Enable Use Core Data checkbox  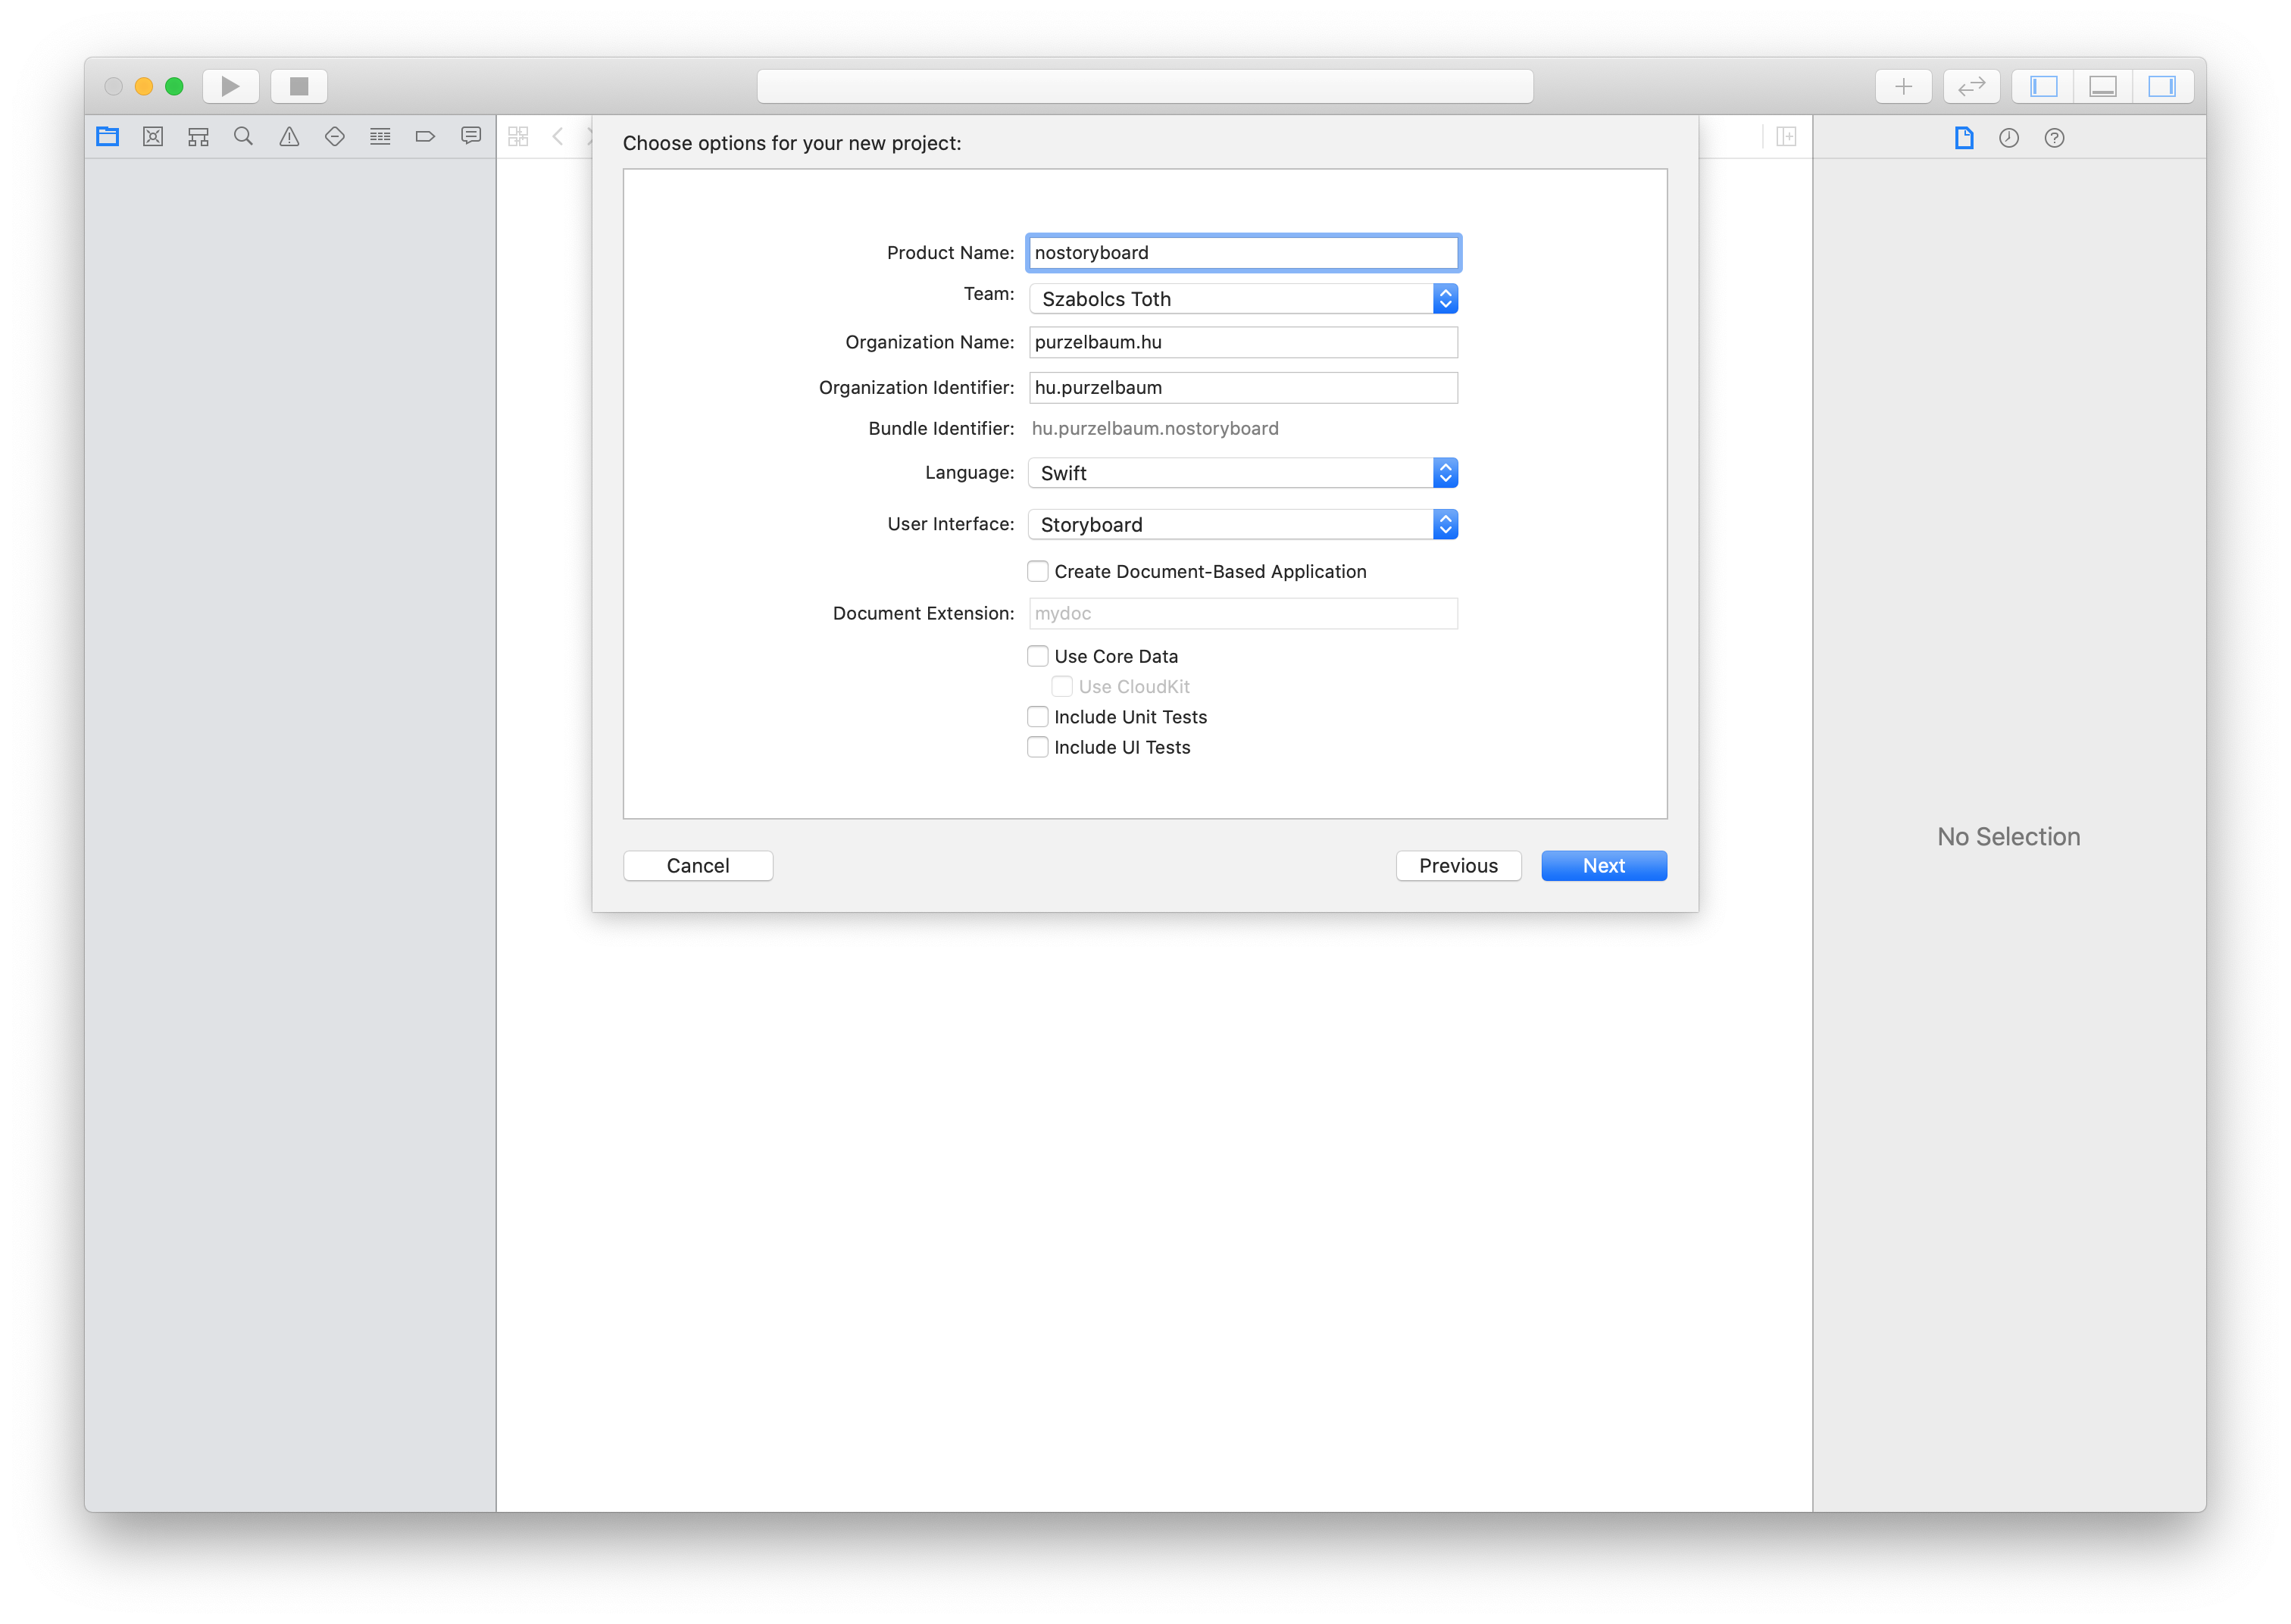pos(1036,654)
